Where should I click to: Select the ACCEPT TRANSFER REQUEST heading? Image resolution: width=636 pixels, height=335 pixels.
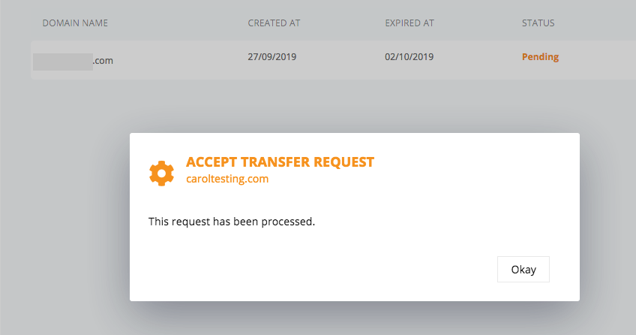(280, 162)
